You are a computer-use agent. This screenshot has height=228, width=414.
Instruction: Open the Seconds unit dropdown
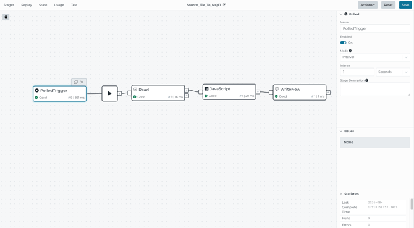pyautogui.click(x=393, y=72)
